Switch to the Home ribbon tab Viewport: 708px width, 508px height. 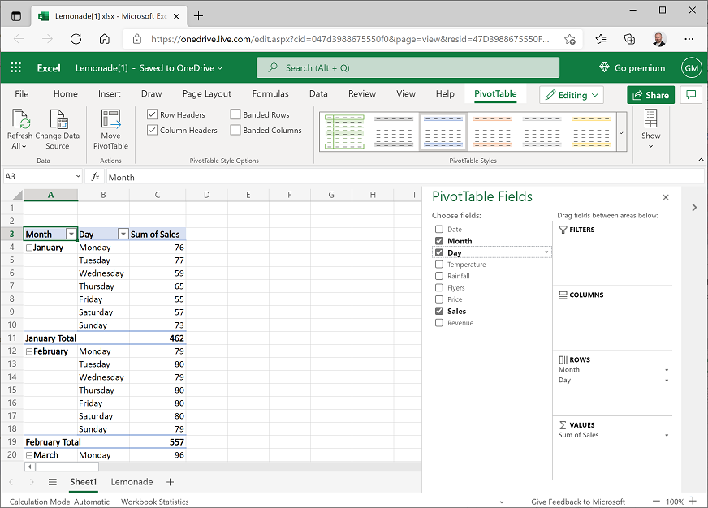pos(65,94)
